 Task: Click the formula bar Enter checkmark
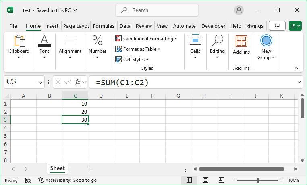[68, 82]
